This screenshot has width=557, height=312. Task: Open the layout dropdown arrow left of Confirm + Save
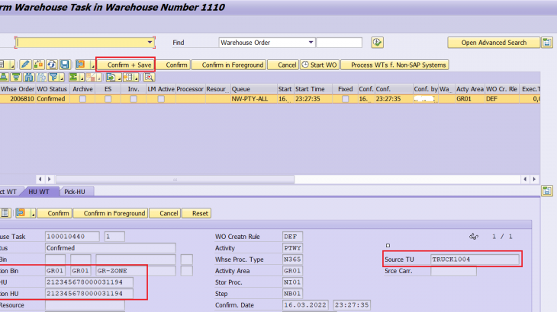click(92, 65)
